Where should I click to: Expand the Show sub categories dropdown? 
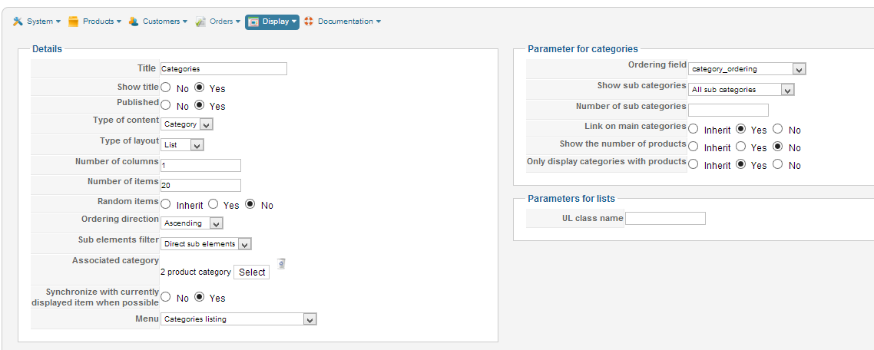pos(741,90)
